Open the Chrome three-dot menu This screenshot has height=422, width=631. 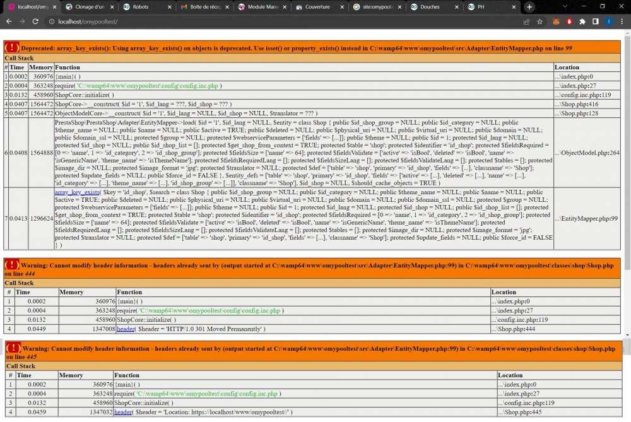point(622,21)
